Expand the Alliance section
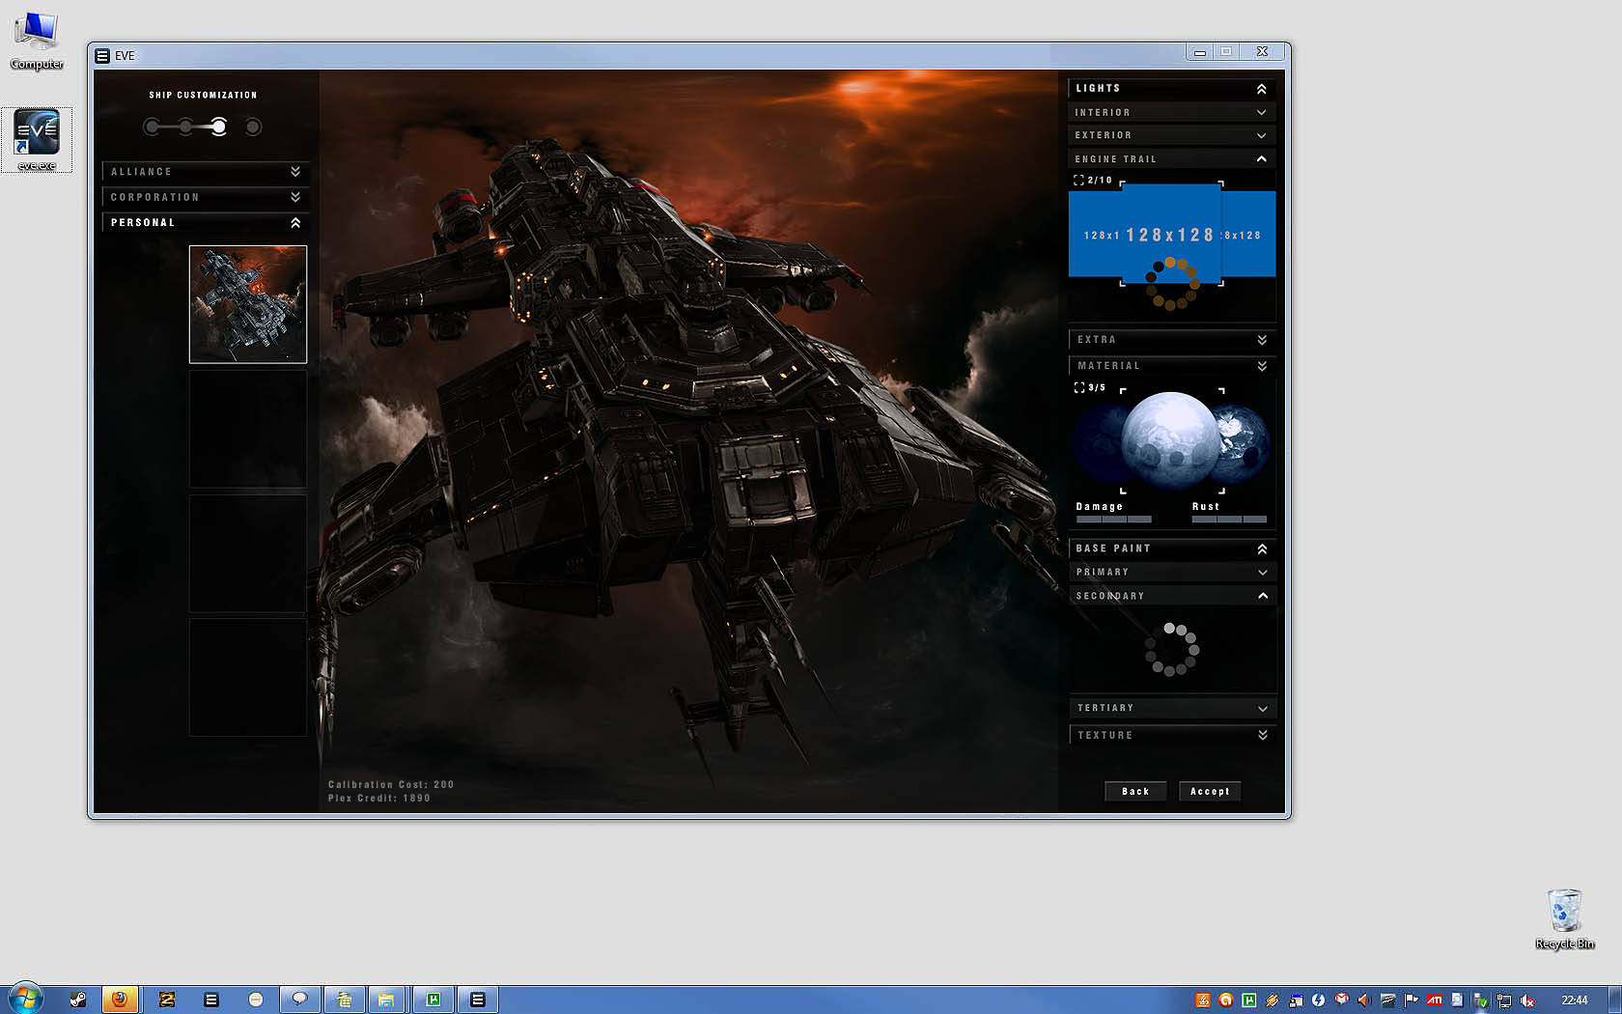This screenshot has height=1014, width=1622. [x=205, y=172]
